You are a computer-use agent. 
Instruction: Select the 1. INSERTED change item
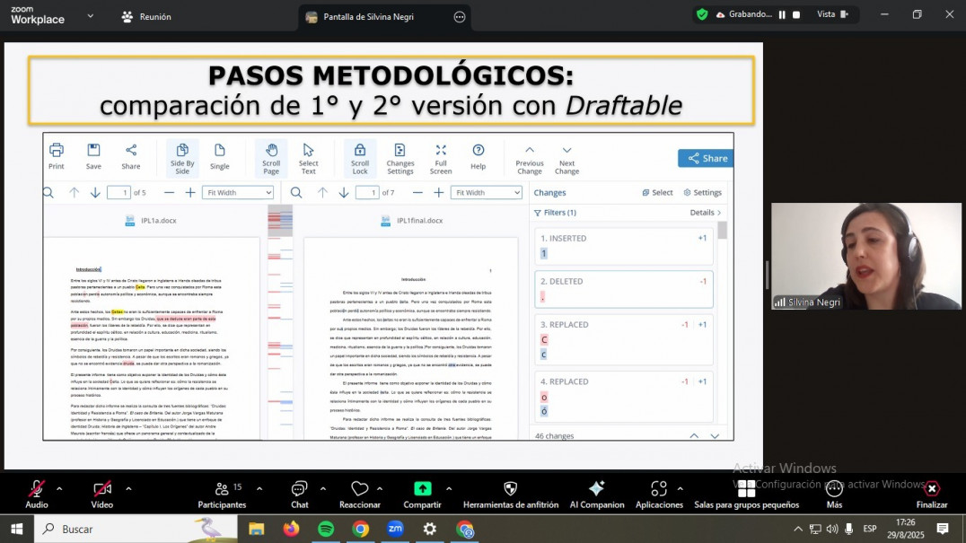[623, 246]
